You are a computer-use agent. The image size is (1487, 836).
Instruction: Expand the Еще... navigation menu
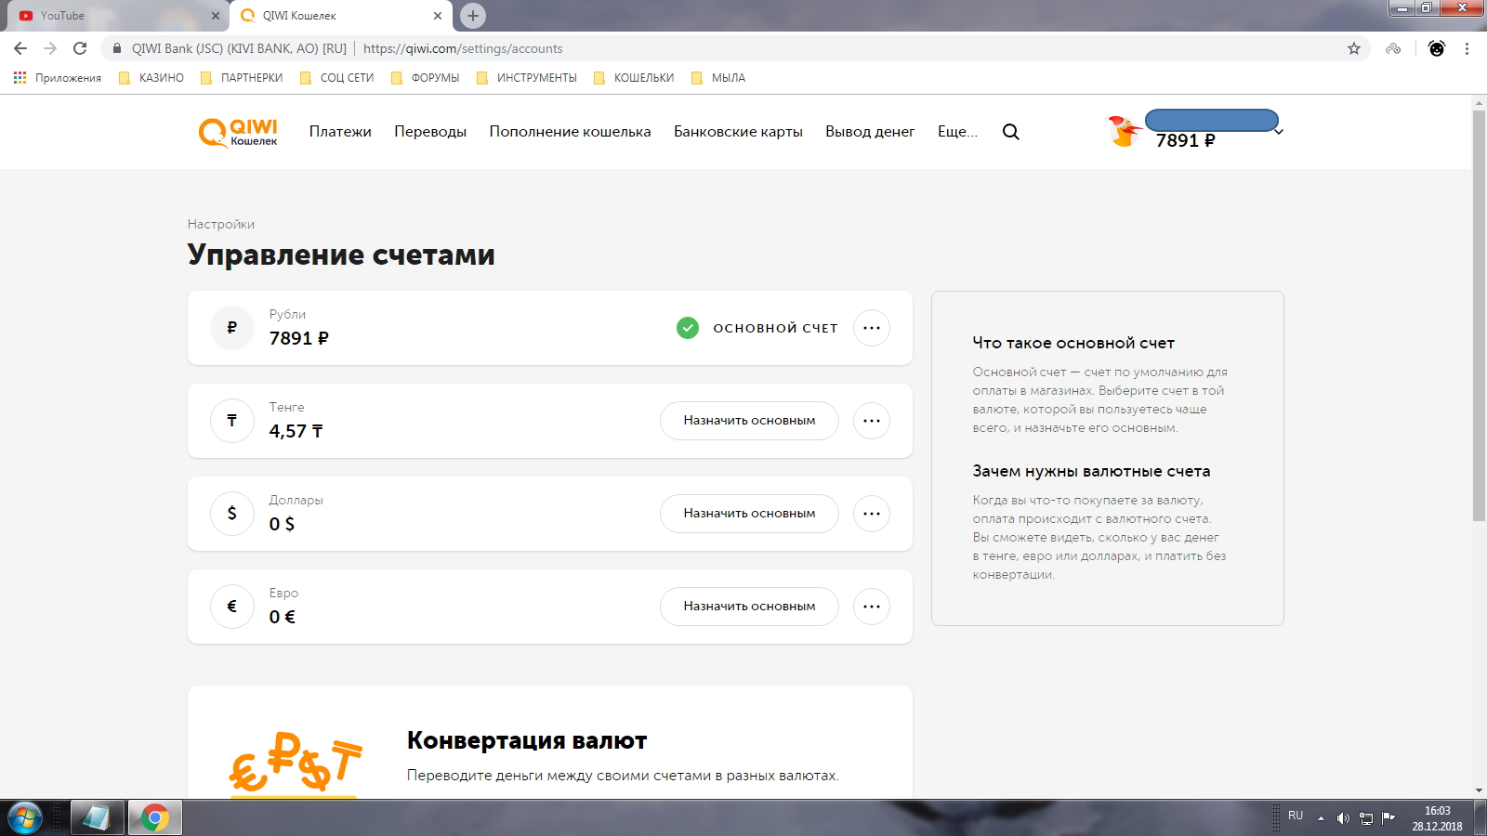point(957,132)
